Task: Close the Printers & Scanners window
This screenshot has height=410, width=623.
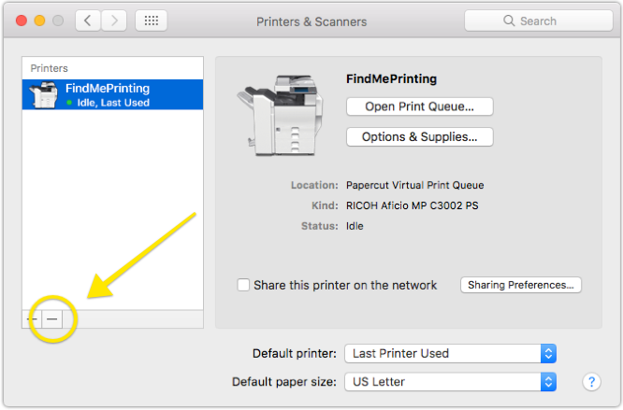Action: 21,21
